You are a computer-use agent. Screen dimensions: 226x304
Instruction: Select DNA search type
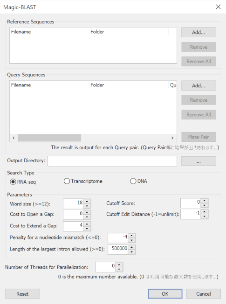tap(138, 181)
